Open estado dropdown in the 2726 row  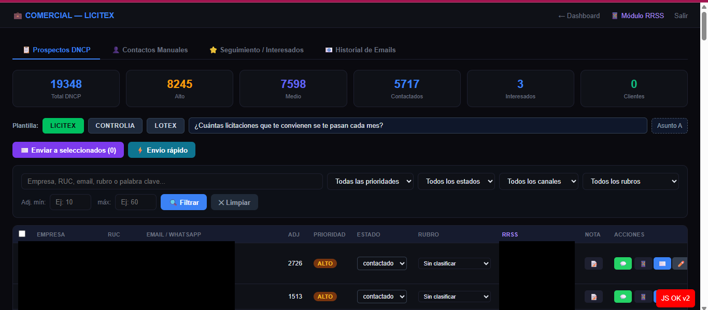382,263
